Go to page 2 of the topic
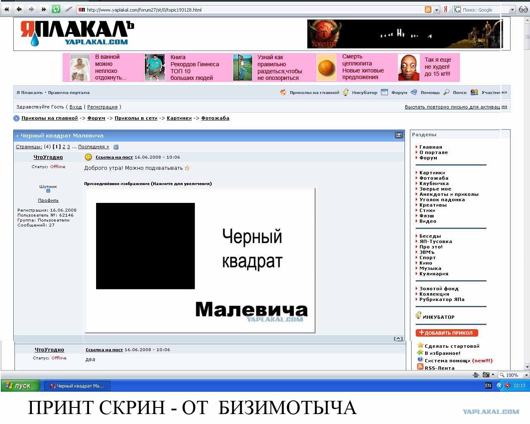 point(64,147)
